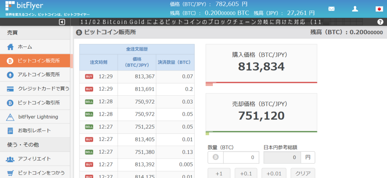Click the 購入価格 813,834 panel
This screenshot has height=178, width=387.
tap(262, 63)
